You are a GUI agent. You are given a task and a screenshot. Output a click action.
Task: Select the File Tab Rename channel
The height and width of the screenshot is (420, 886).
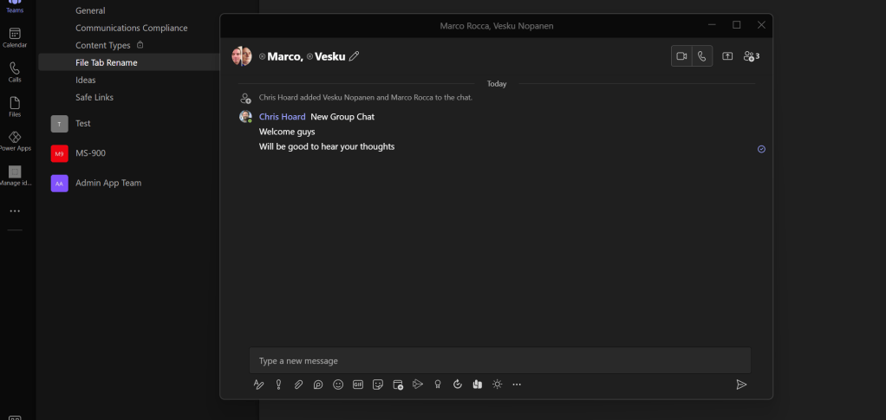click(107, 62)
